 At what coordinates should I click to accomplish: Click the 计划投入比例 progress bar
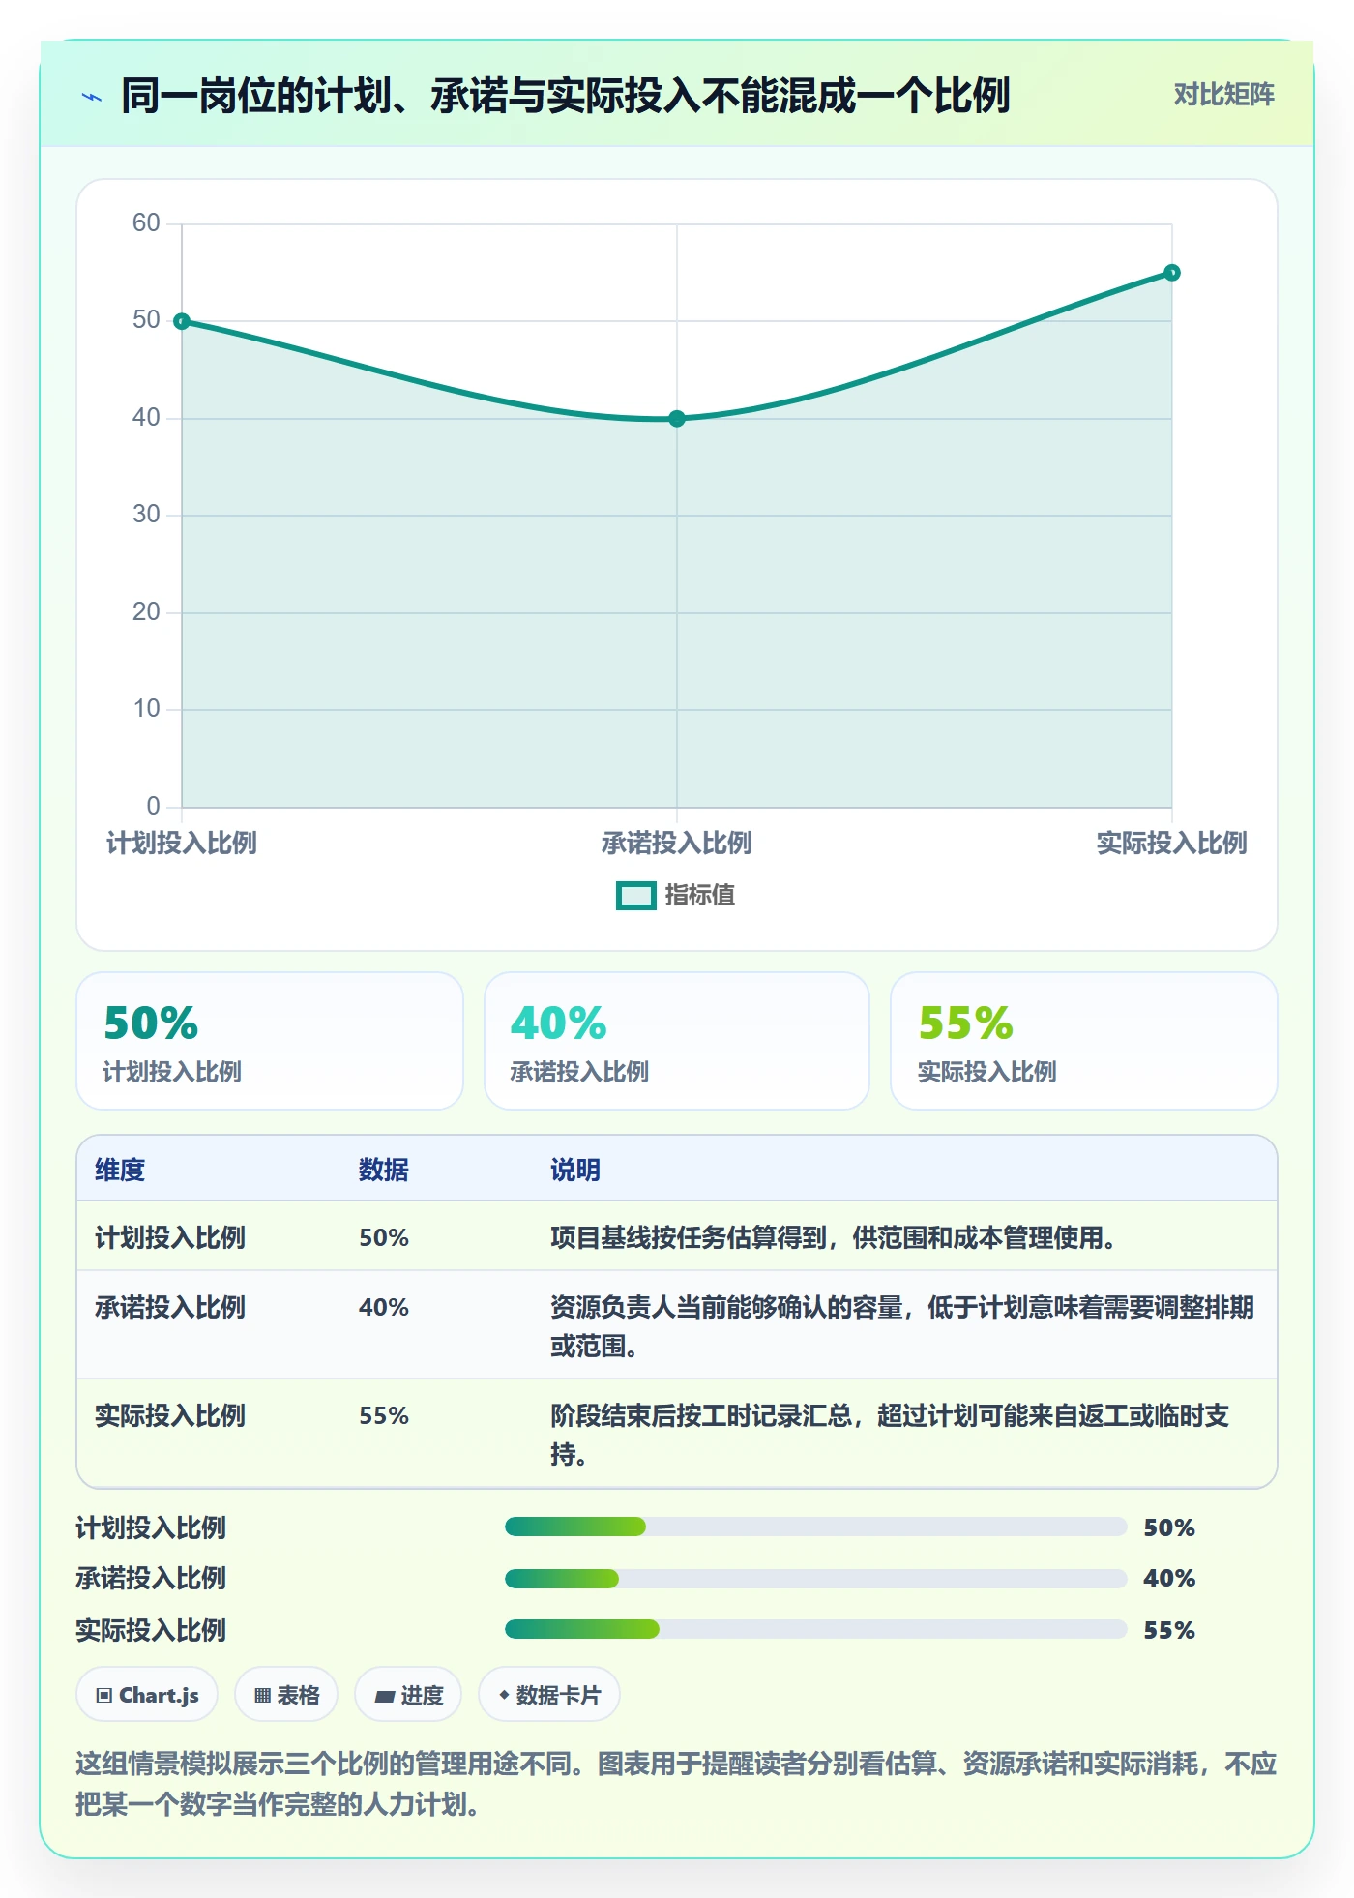(815, 1527)
